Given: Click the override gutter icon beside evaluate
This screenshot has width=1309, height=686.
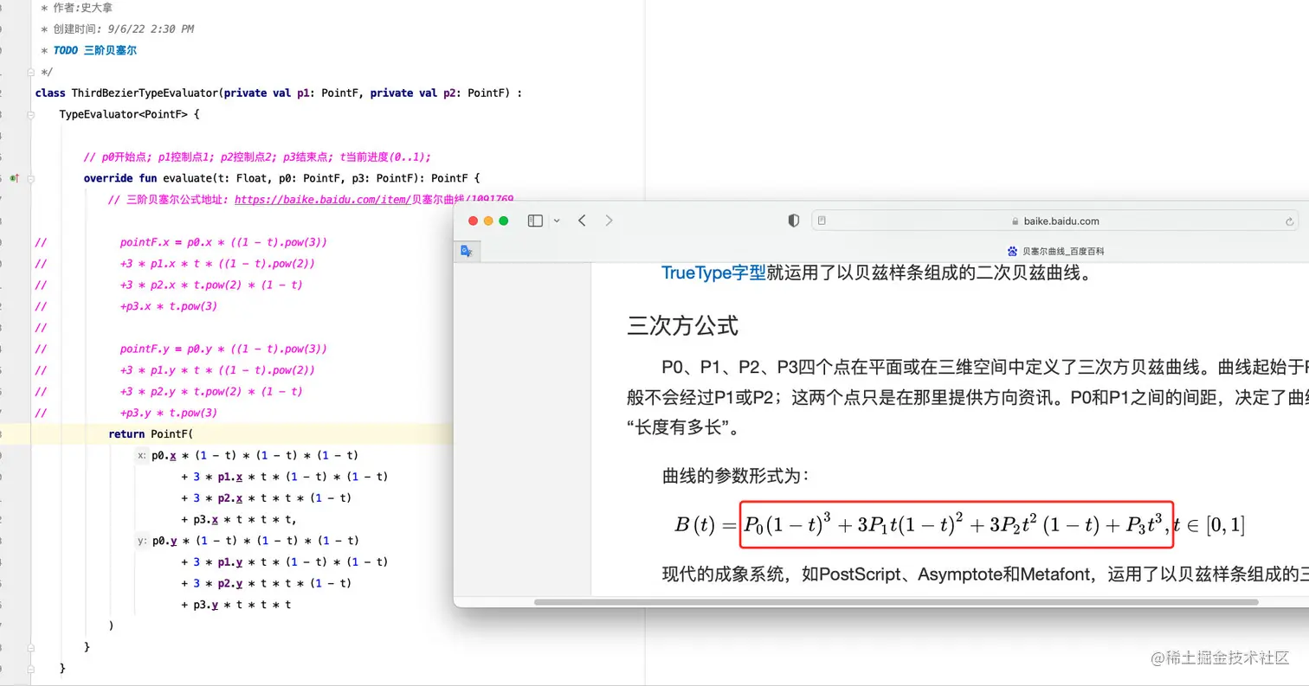Looking at the screenshot, I should pyautogui.click(x=14, y=178).
